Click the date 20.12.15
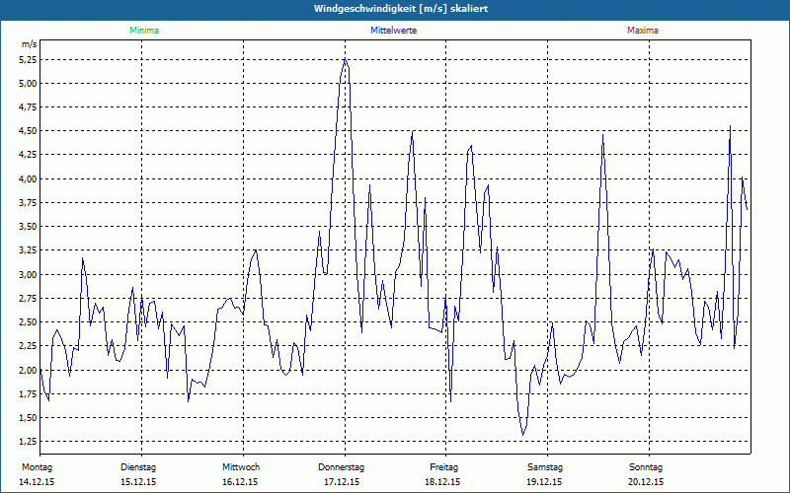 [x=646, y=482]
